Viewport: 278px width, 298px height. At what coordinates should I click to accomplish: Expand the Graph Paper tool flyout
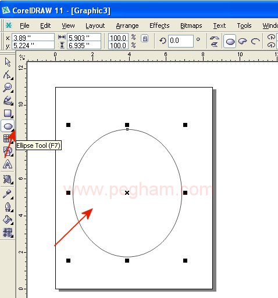(x=12, y=143)
